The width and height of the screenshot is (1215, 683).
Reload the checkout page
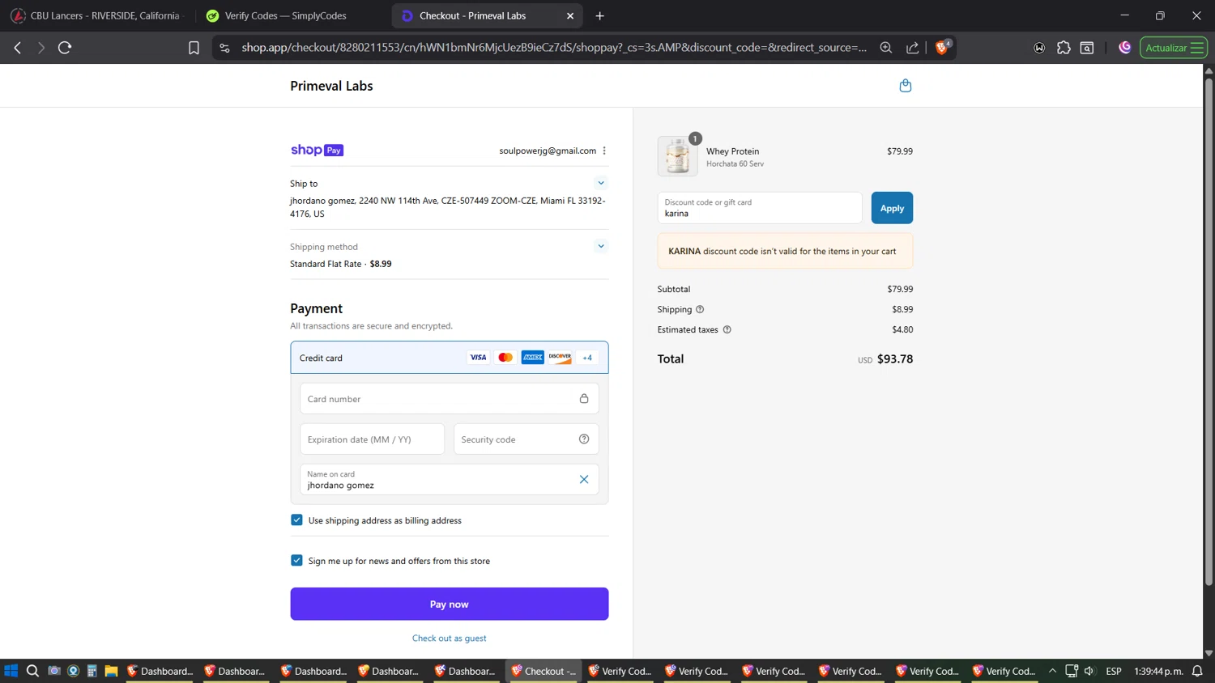(65, 48)
